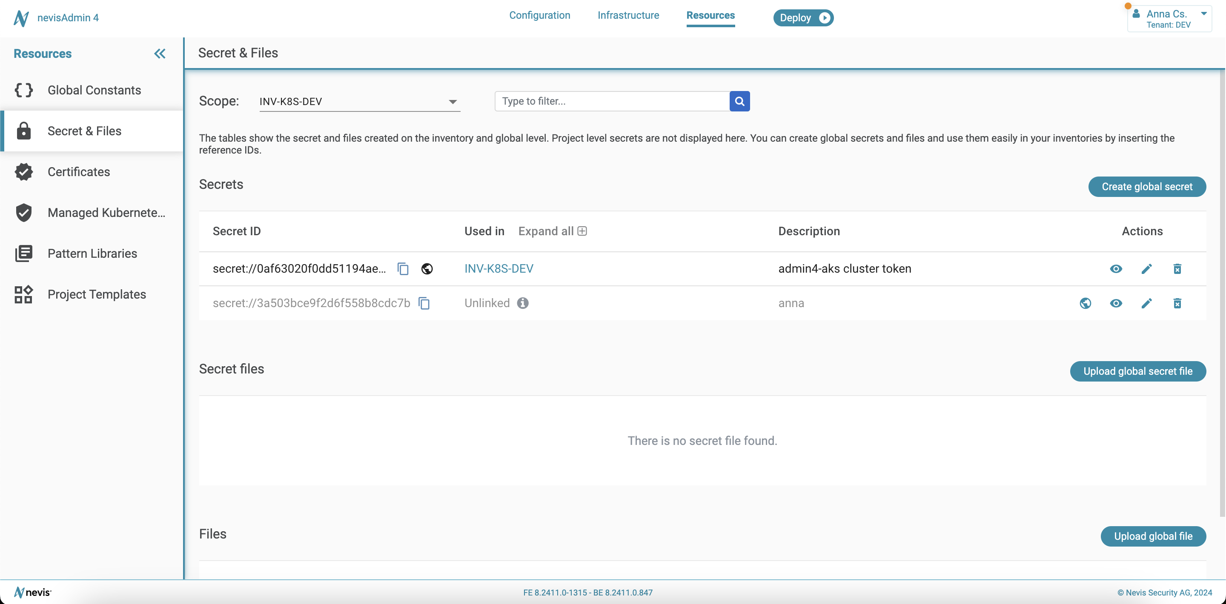This screenshot has width=1226, height=604.
Task: Switch to Configuration tab
Action: [x=539, y=15]
